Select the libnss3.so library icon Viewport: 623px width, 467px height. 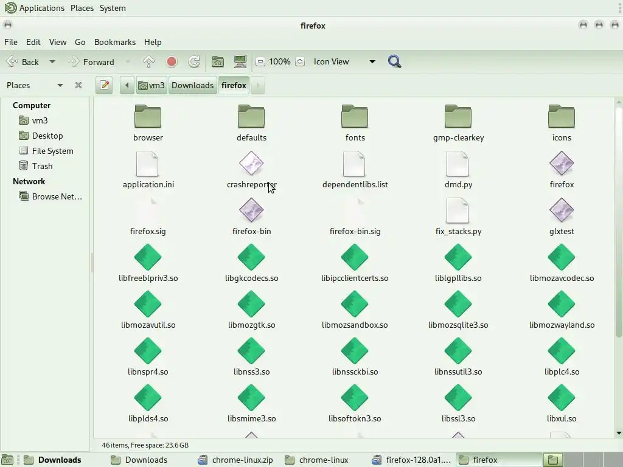coord(251,351)
